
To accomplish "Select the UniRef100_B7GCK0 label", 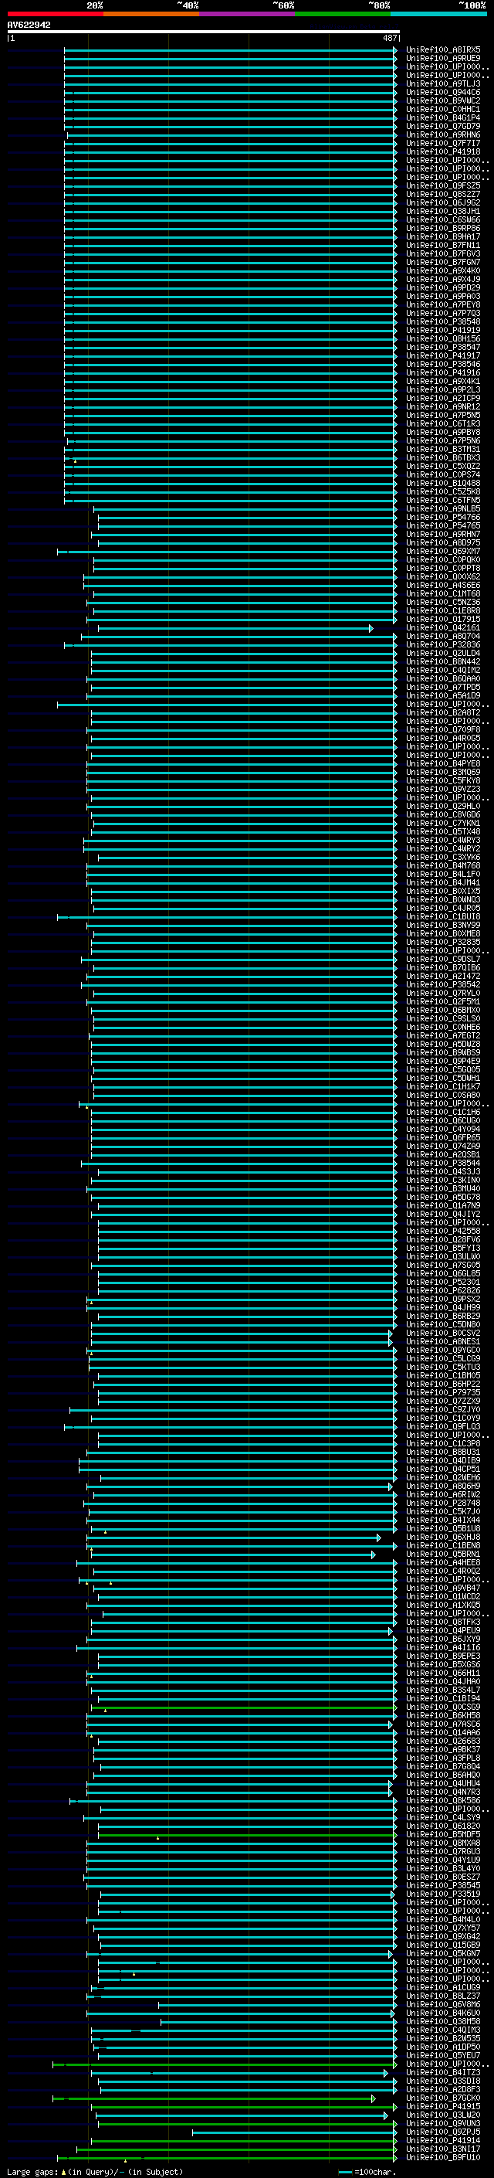I will 443,2098.
